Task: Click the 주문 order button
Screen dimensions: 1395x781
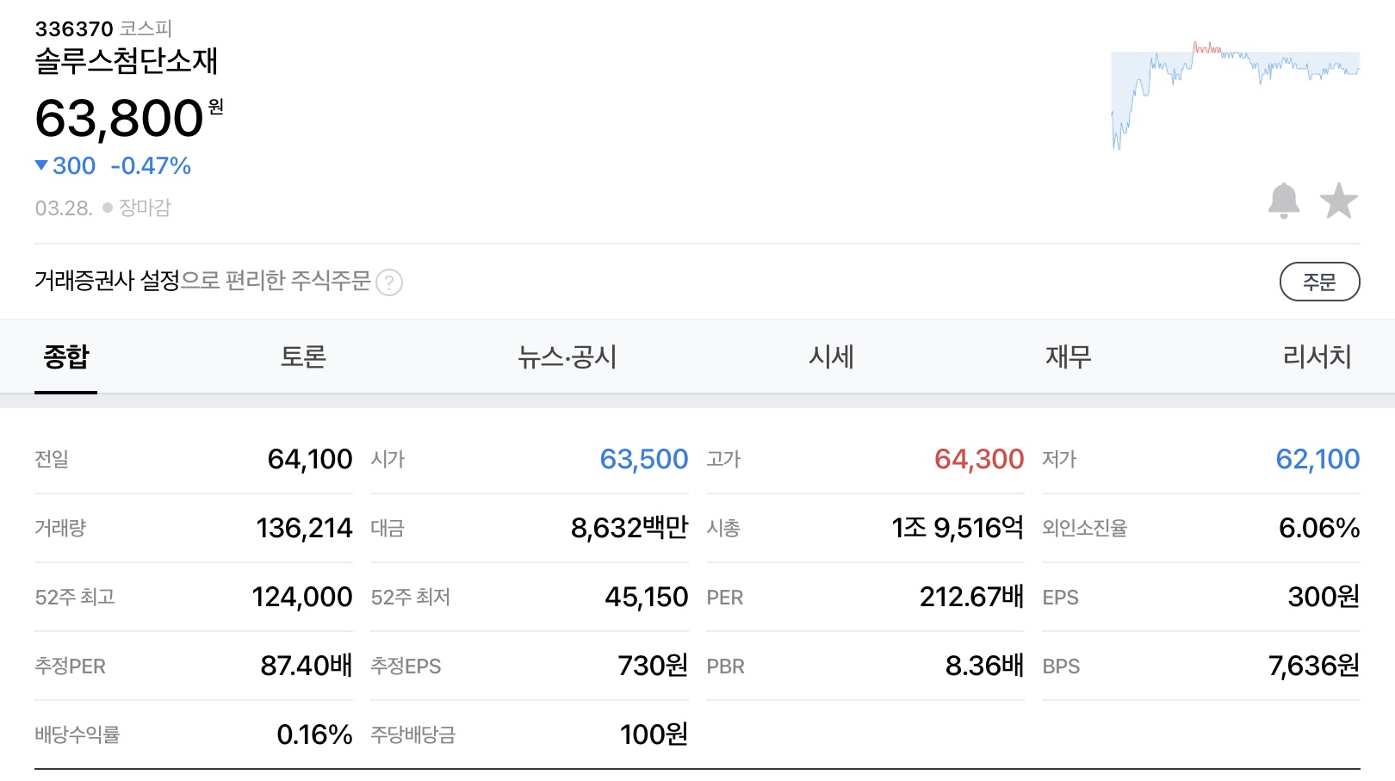Action: pyautogui.click(x=1319, y=282)
